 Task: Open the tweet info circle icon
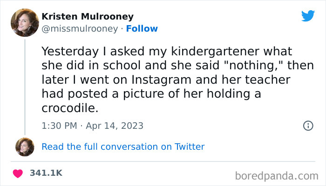(307, 126)
